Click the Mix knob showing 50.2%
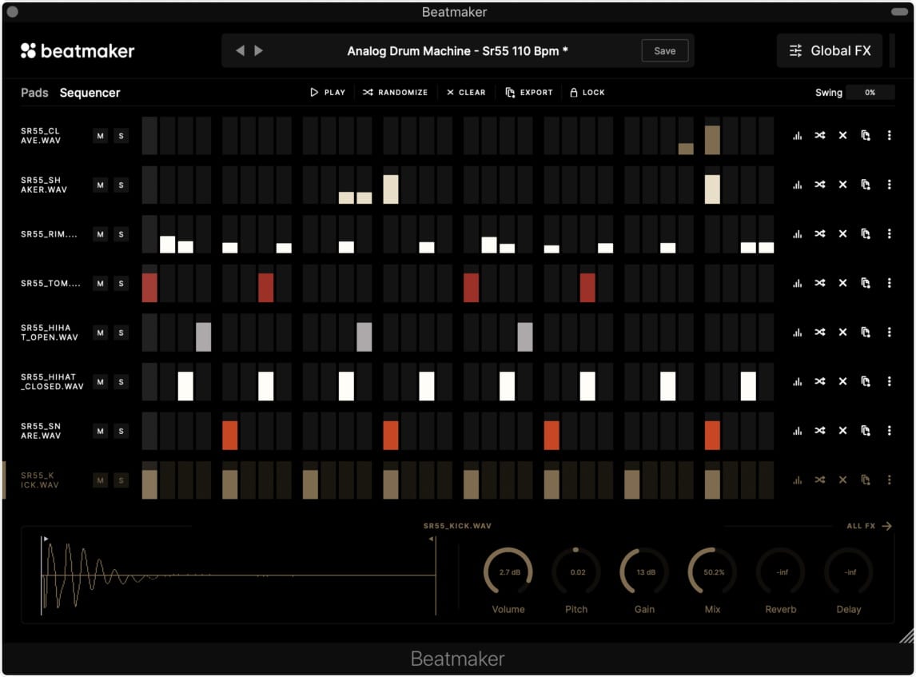 [x=713, y=571]
